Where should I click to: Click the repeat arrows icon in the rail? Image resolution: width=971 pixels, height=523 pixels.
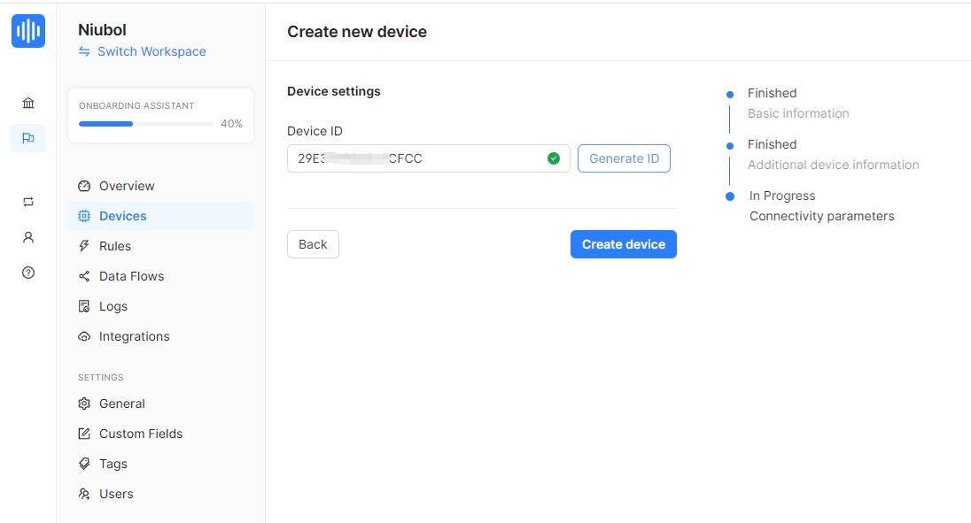27,201
